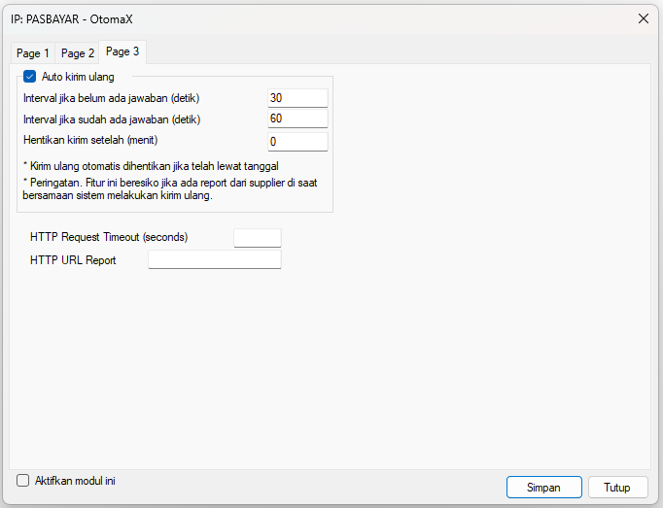The image size is (663, 508).
Task: Switch to the Page 1 tab
Action: pos(32,53)
